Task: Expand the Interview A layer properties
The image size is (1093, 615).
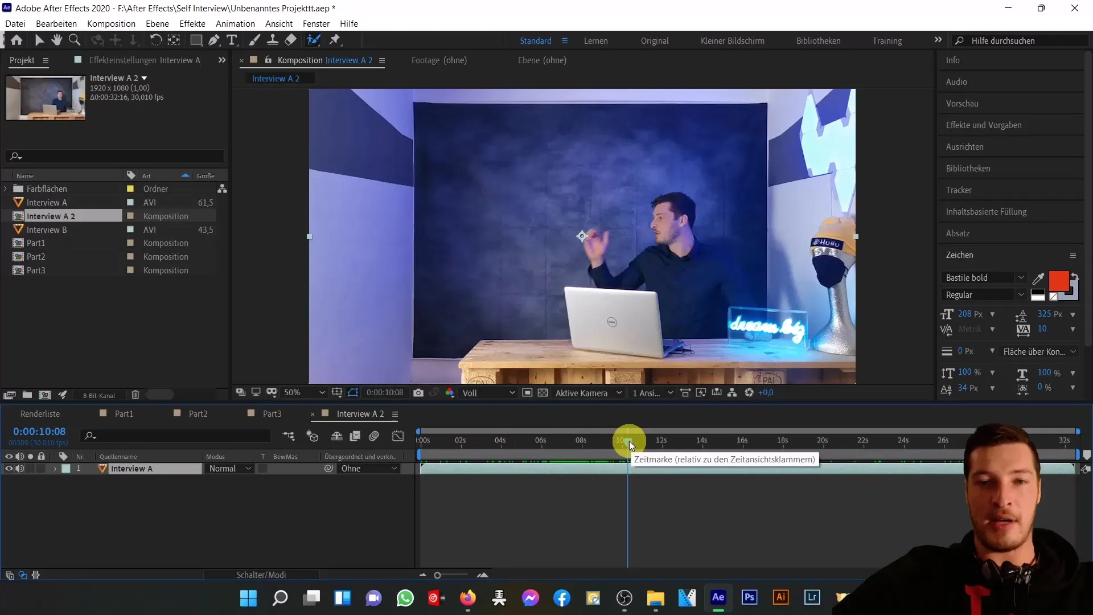Action: [55, 469]
